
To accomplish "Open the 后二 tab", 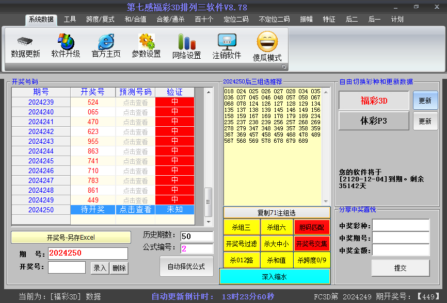I will click(x=352, y=20).
